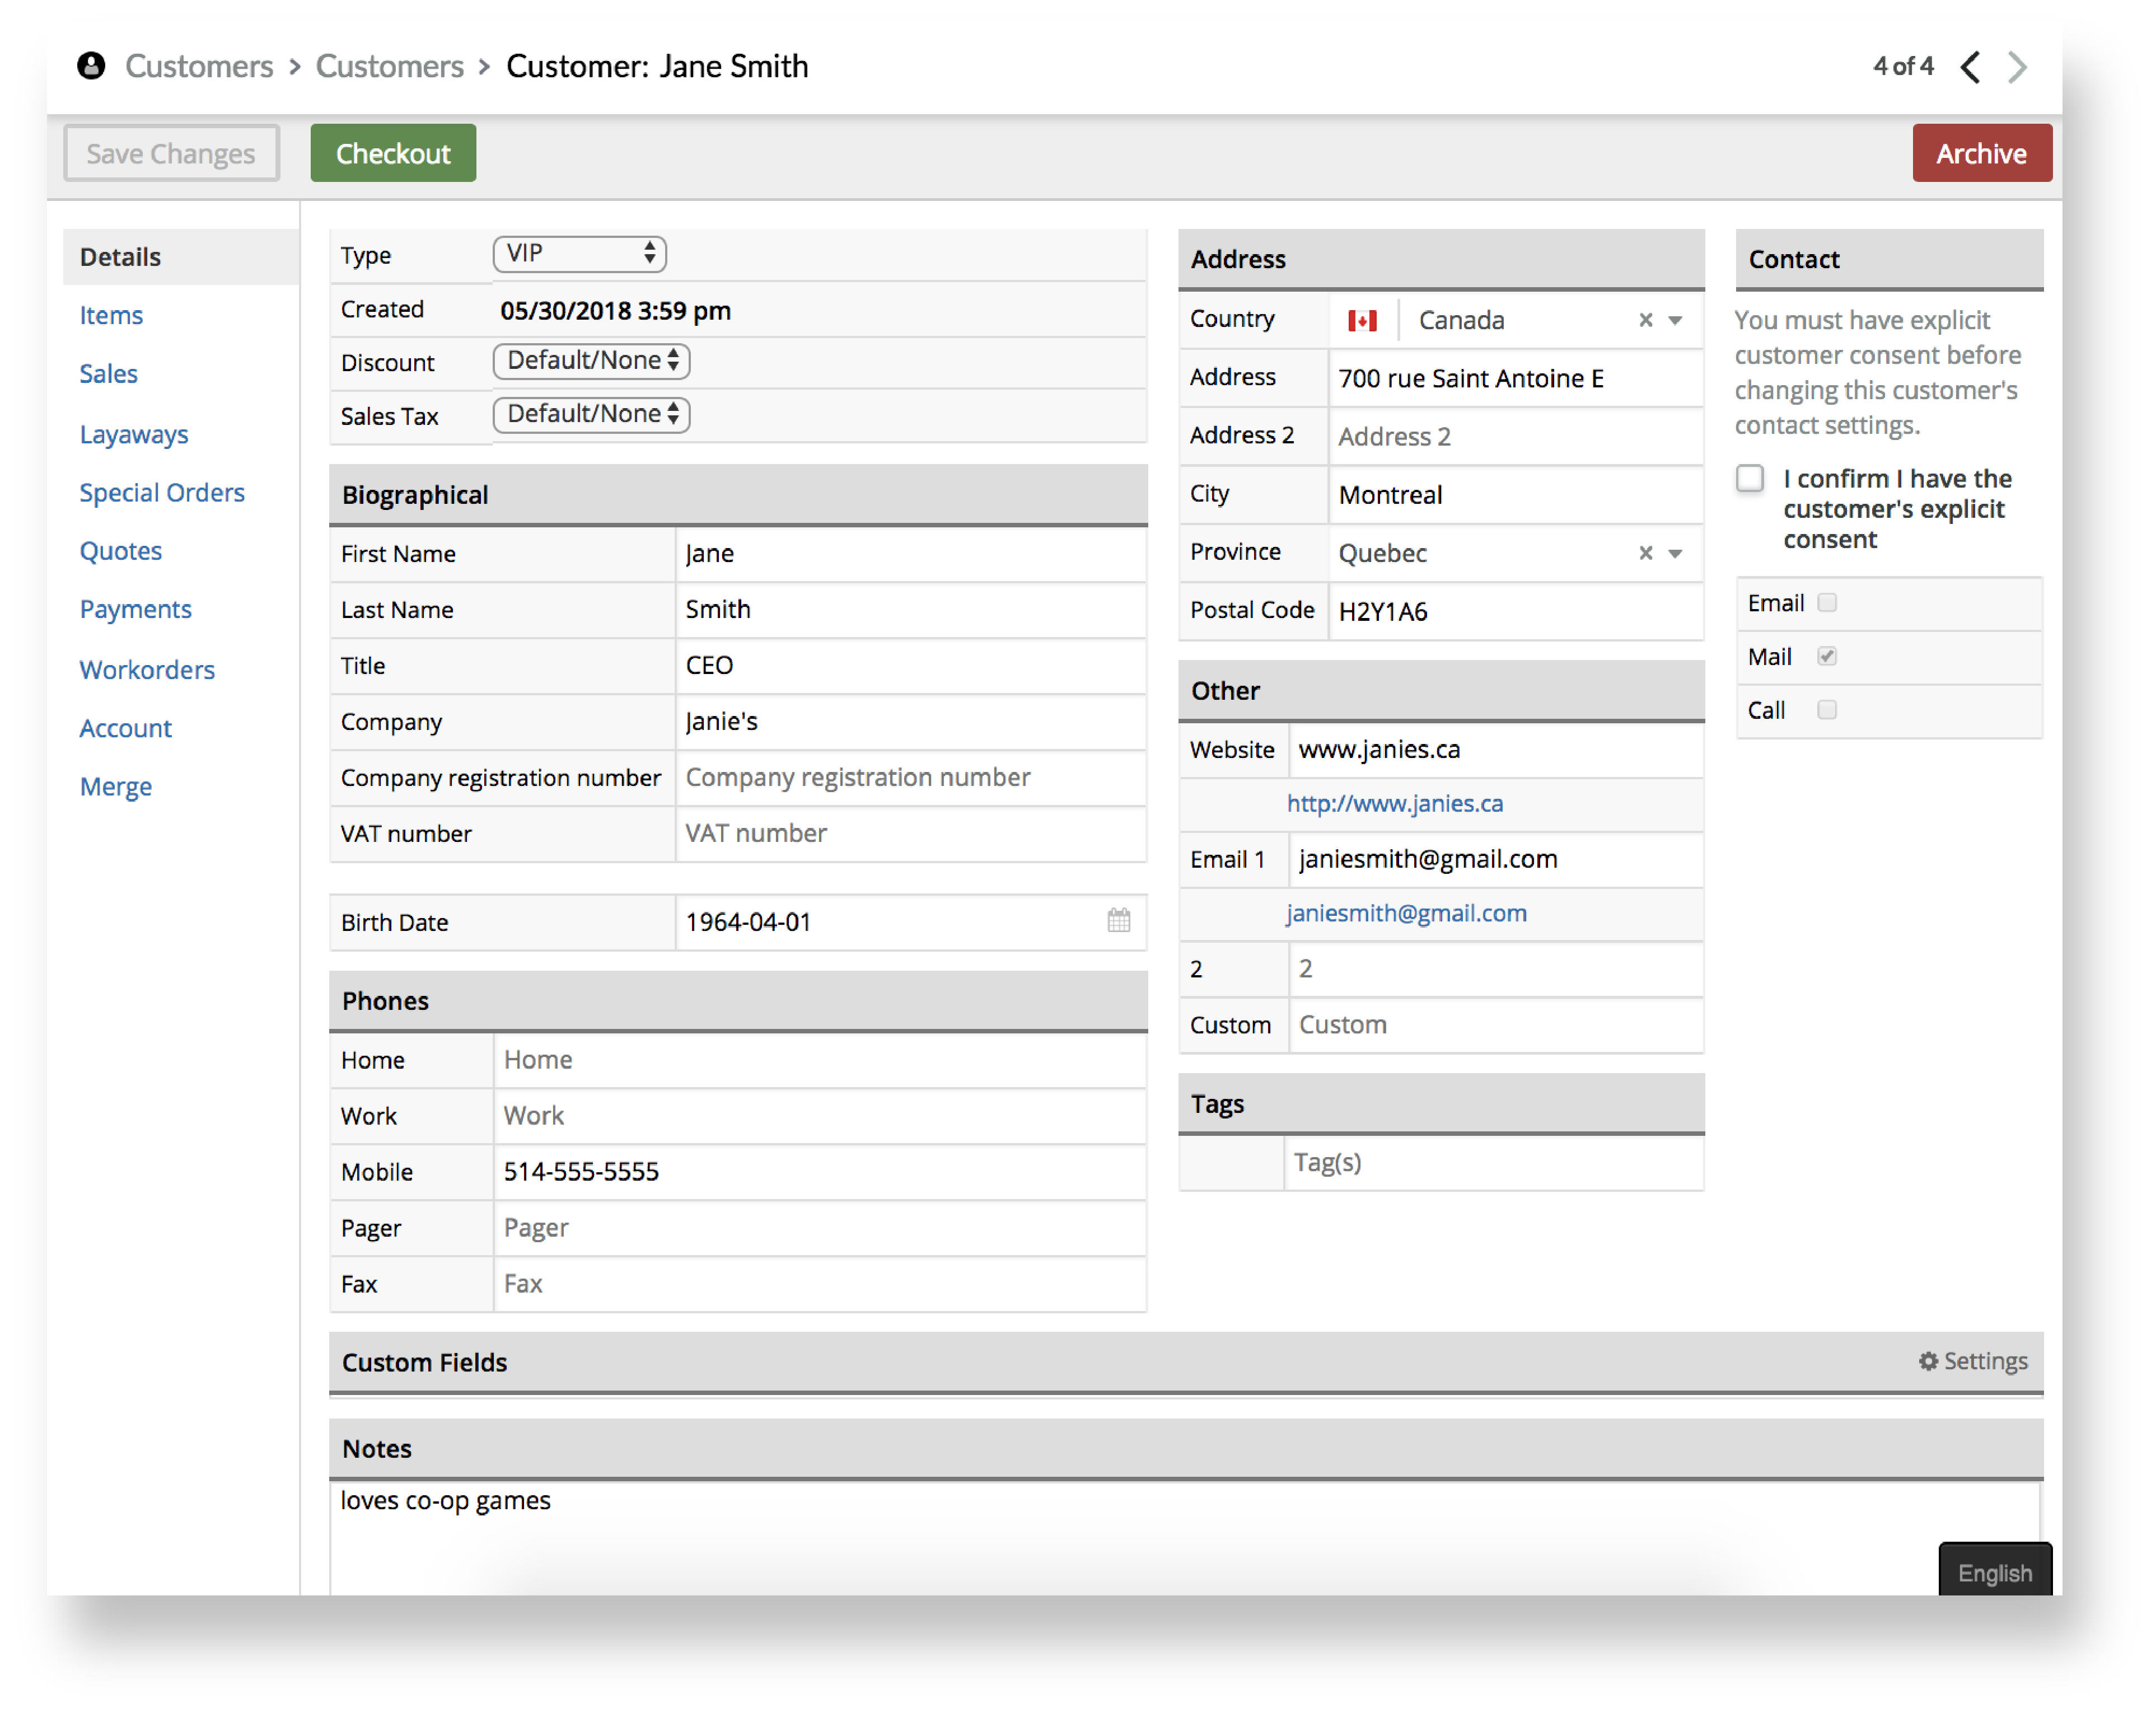Open the Merge sidebar tab
This screenshot has height=1713, width=2156.
click(115, 787)
